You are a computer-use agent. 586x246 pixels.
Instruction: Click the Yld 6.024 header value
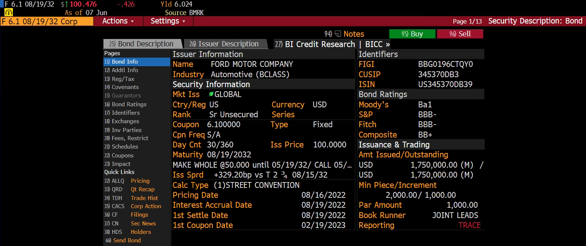coord(176,4)
